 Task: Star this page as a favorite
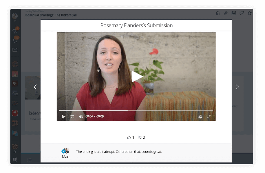click(x=250, y=13)
